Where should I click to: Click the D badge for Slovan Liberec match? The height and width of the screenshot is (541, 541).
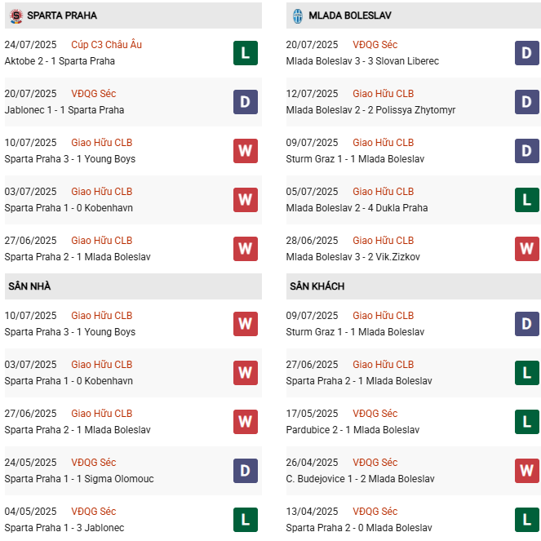click(527, 53)
